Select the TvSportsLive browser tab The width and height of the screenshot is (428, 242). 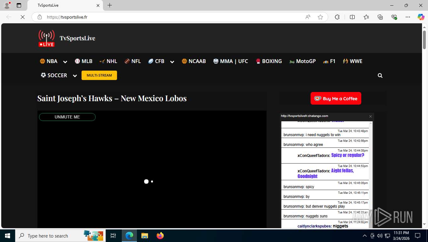[x=65, y=5]
